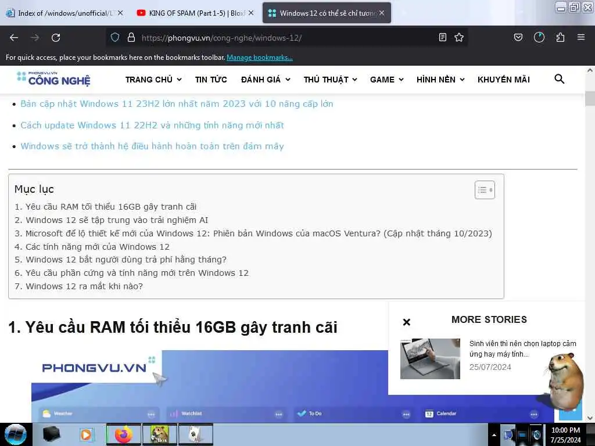The width and height of the screenshot is (595, 446).
Task: Open the TIN TỨC menu item
Action: pos(211,79)
